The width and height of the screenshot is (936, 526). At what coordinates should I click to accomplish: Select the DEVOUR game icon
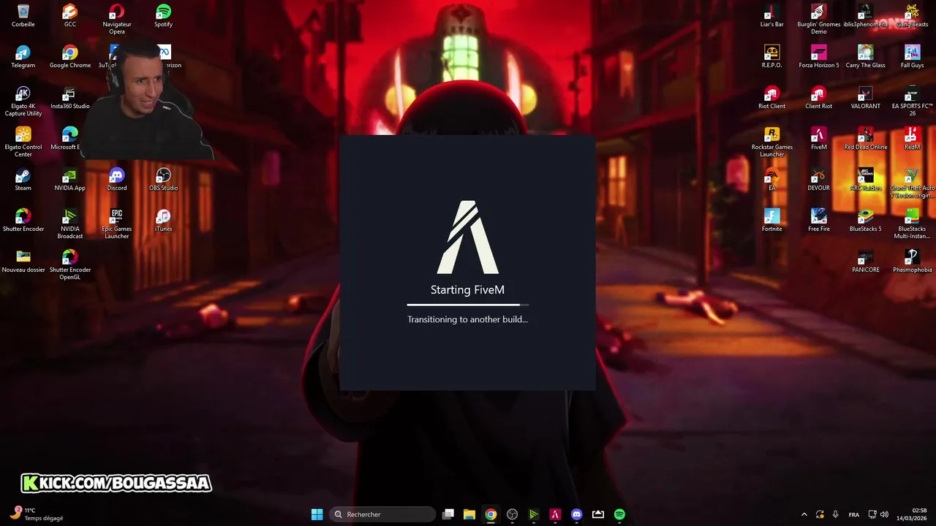pyautogui.click(x=819, y=180)
